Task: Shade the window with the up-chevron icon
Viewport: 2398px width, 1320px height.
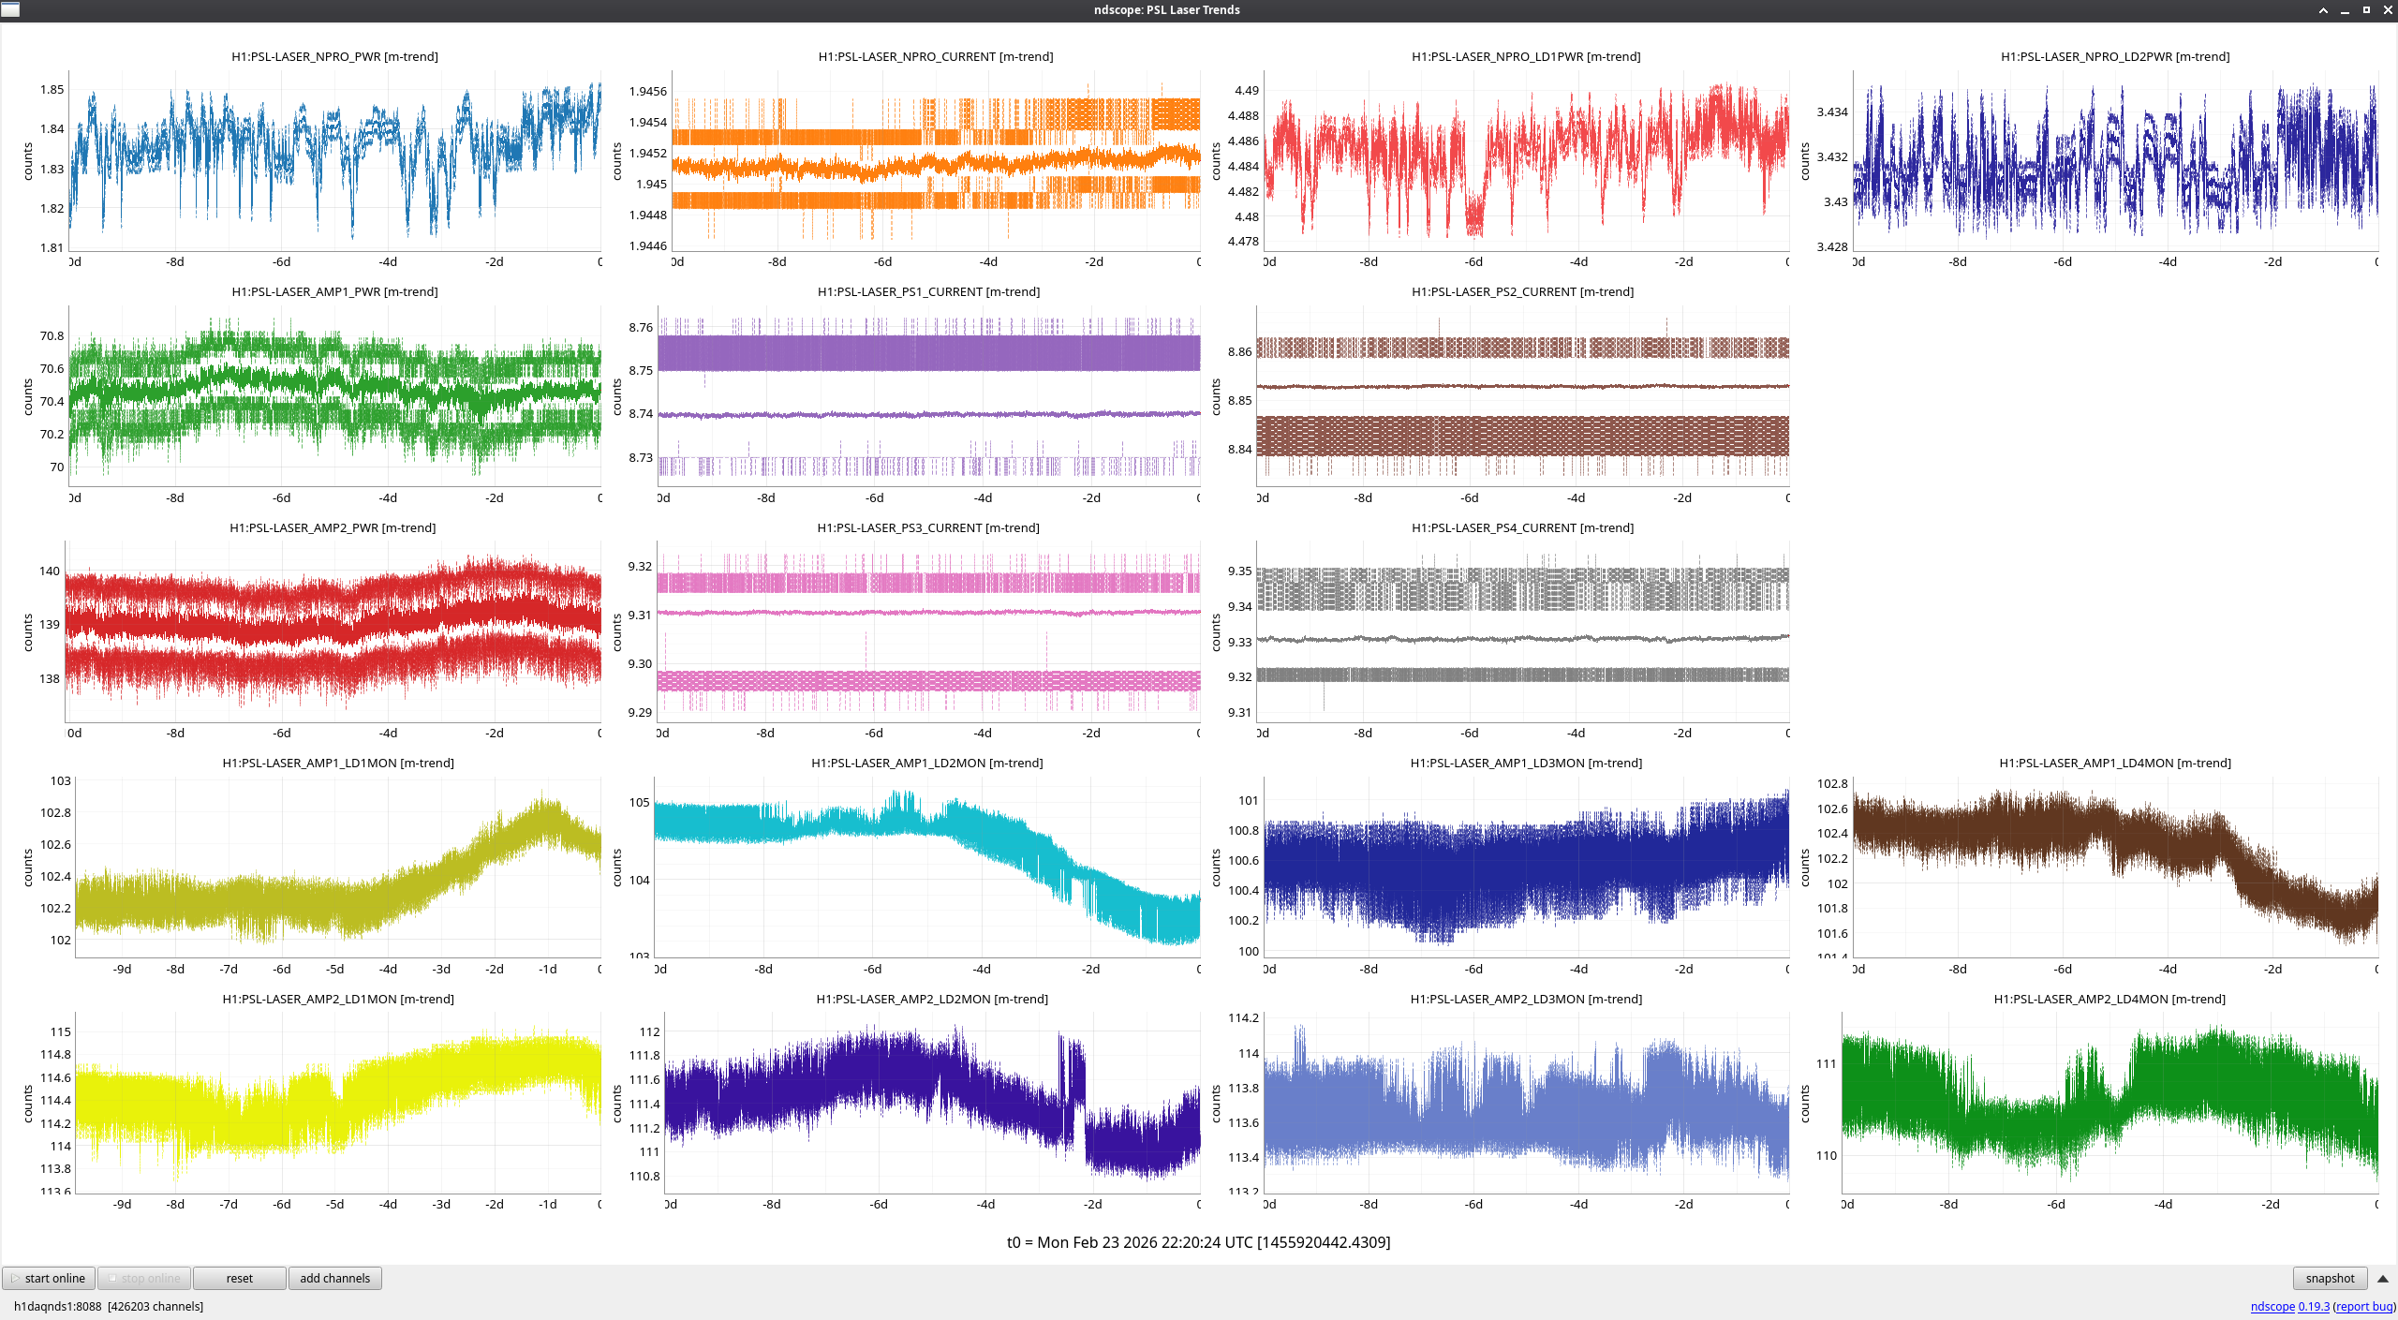Action: point(2323,10)
